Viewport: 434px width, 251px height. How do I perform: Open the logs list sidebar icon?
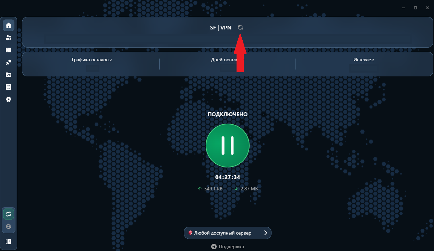9,87
